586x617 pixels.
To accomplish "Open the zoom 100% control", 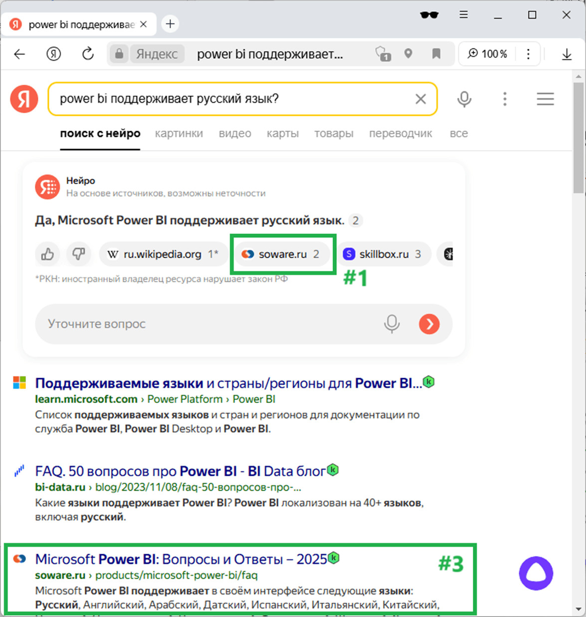I will [x=488, y=54].
